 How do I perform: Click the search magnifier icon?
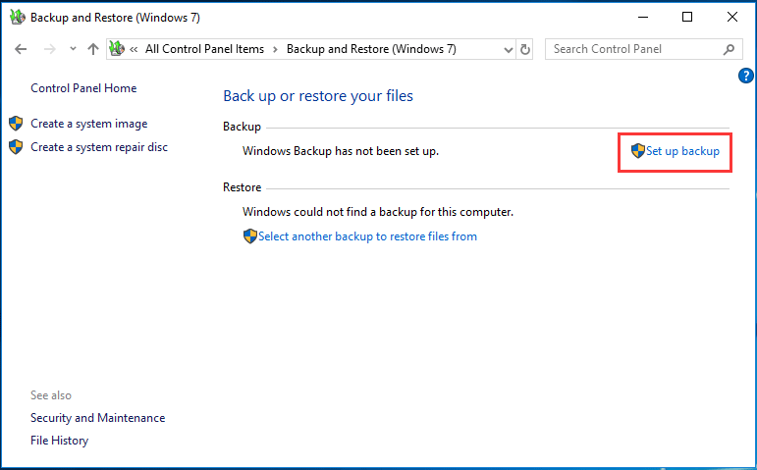pyautogui.click(x=729, y=49)
